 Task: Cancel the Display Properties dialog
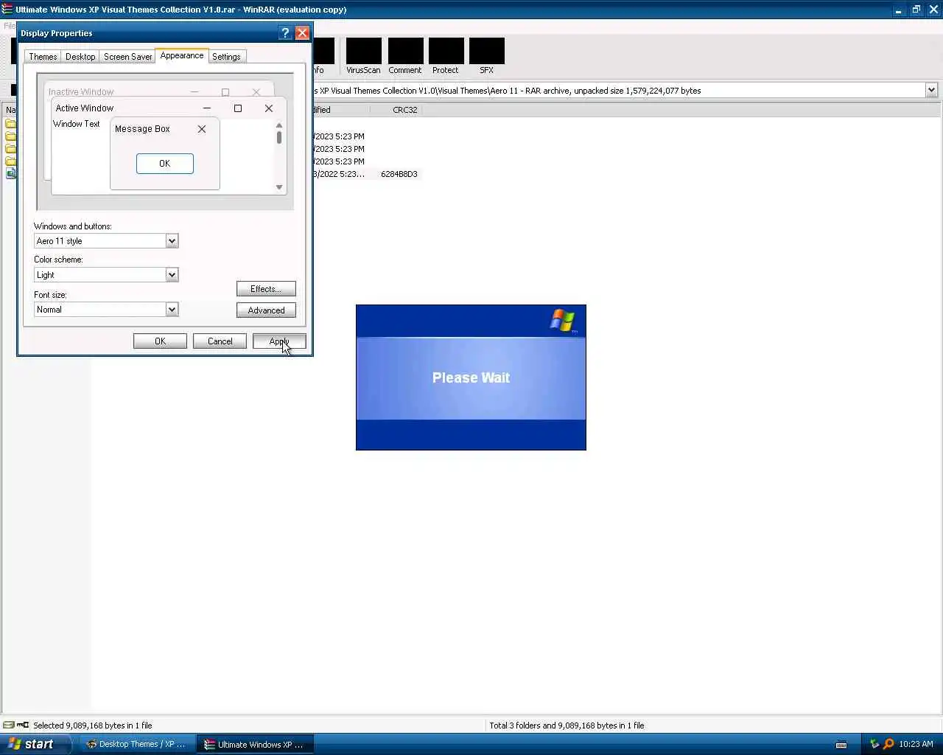(220, 341)
